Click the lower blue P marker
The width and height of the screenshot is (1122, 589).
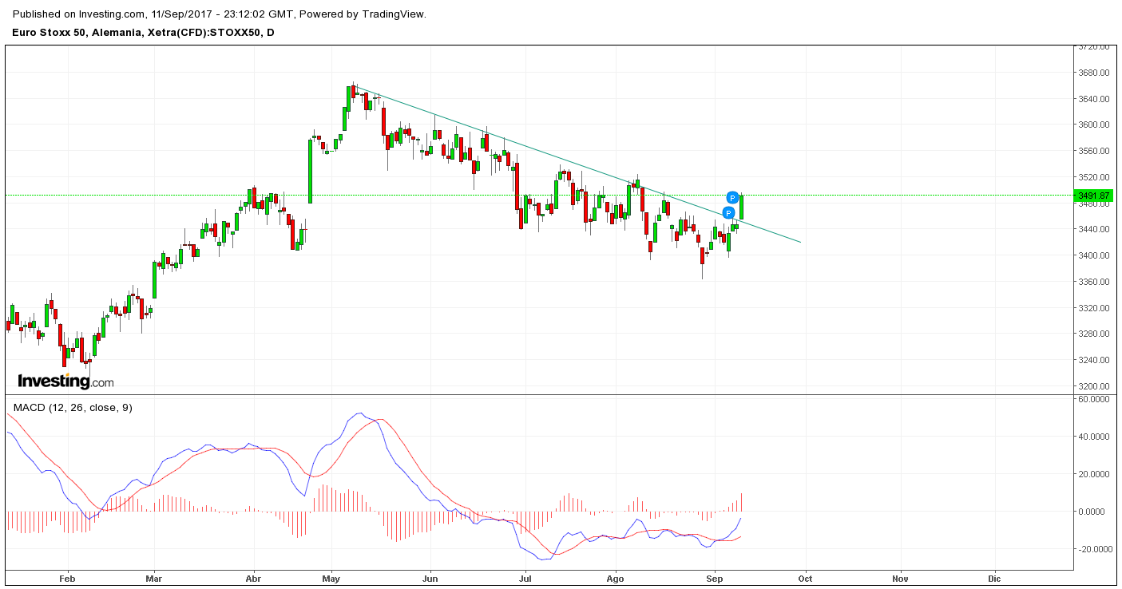point(728,213)
